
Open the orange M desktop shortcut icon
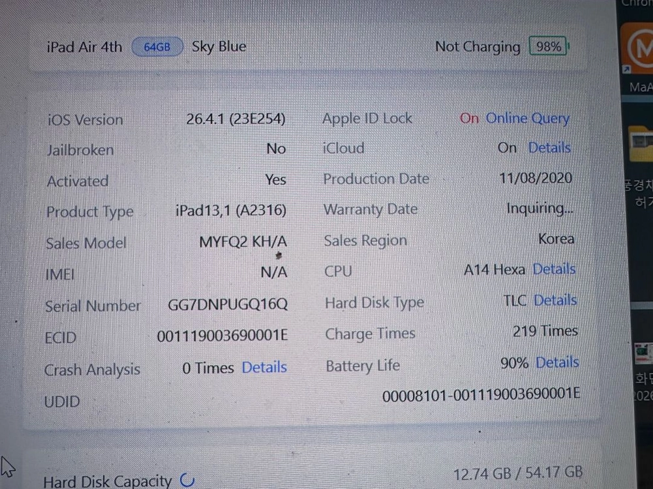637,48
